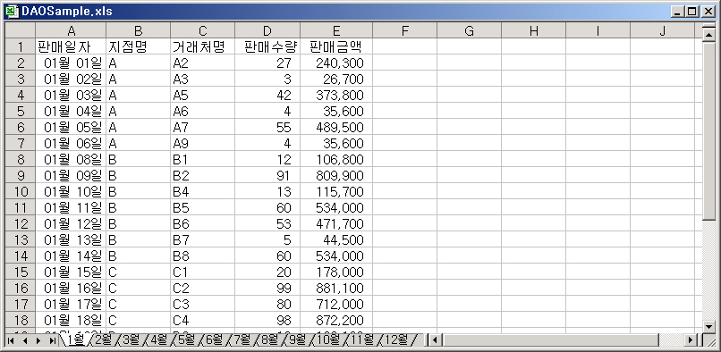721x352 pixels.
Task: Select column E header
Action: (x=336, y=30)
